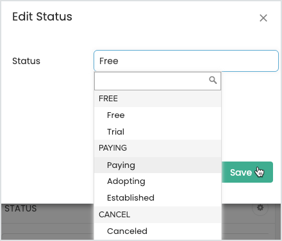
Task: Click the CANCEL group header
Action: (x=158, y=215)
